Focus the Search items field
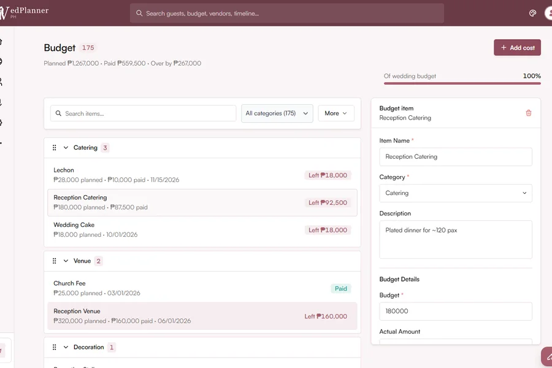The image size is (552, 368). click(x=144, y=113)
